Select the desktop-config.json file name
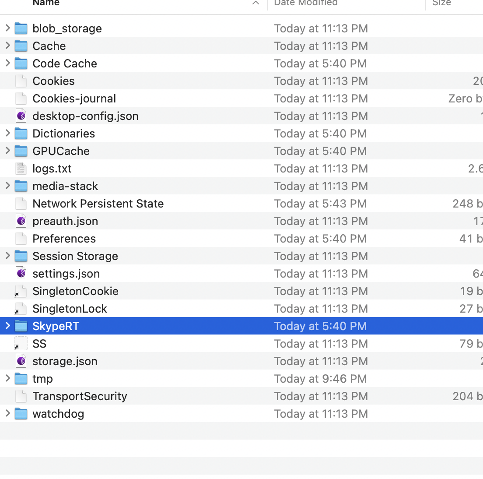This screenshot has height=479, width=483. pos(86,116)
